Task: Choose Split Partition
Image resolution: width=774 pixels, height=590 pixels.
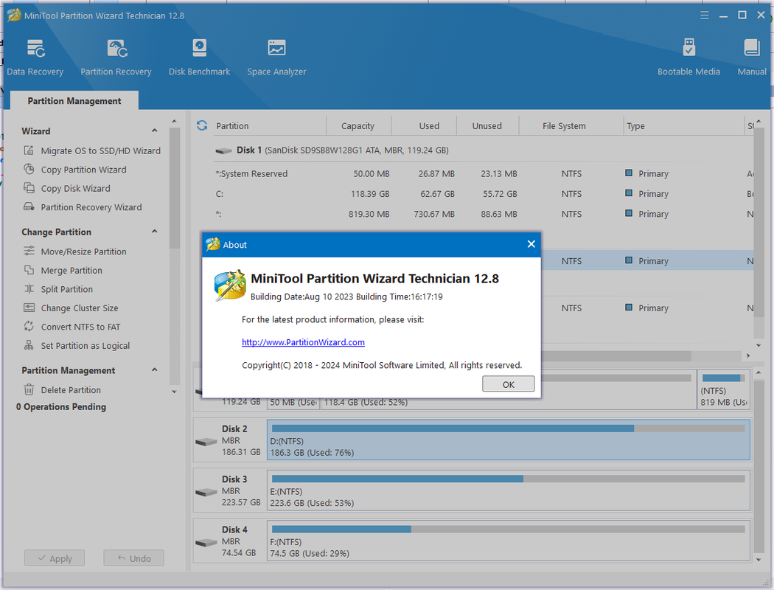Action: coord(58,289)
